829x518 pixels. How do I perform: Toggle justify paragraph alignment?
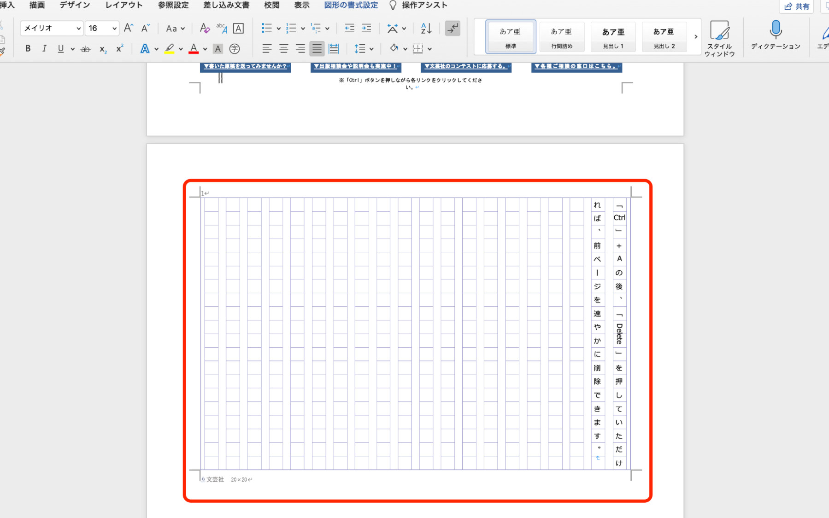pos(317,48)
